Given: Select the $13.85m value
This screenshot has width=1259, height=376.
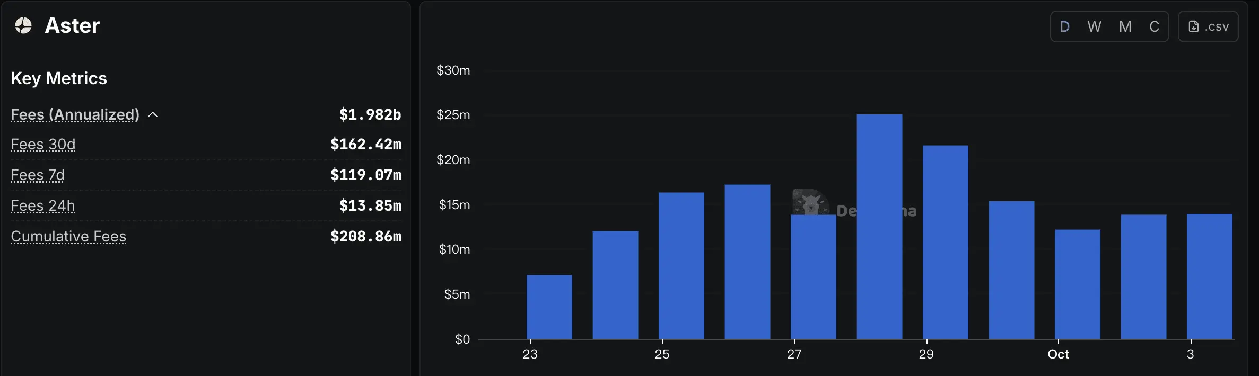Looking at the screenshot, I should pyautogui.click(x=370, y=205).
